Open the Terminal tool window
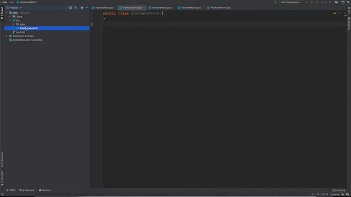Image resolution: width=351 pixels, height=197 pixels. (x=45, y=190)
